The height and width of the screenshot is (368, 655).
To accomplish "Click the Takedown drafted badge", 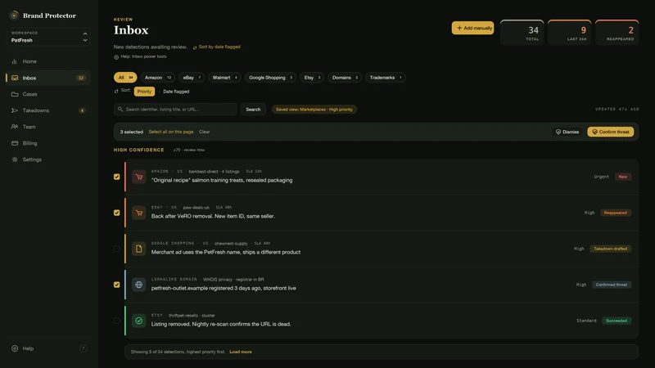I will coord(610,249).
